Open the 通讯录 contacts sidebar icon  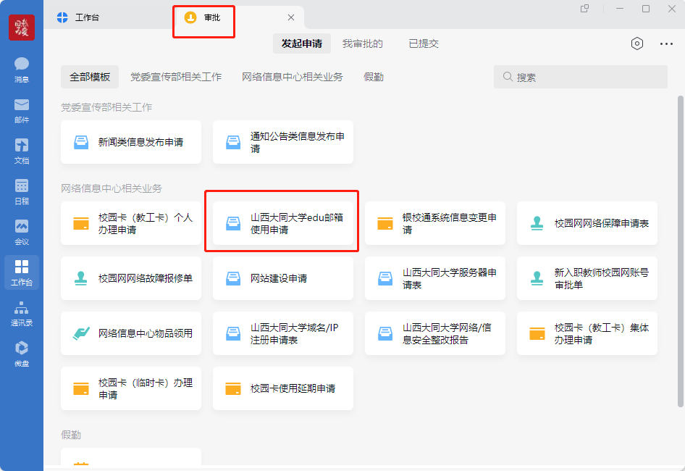(x=22, y=314)
